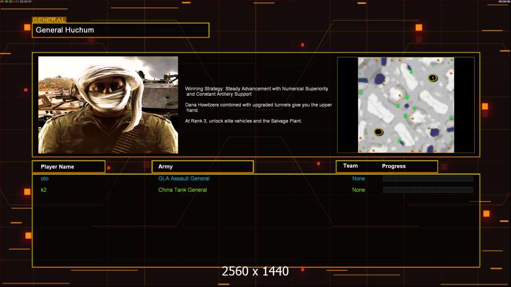Click oto's loading progress bar

(428, 178)
